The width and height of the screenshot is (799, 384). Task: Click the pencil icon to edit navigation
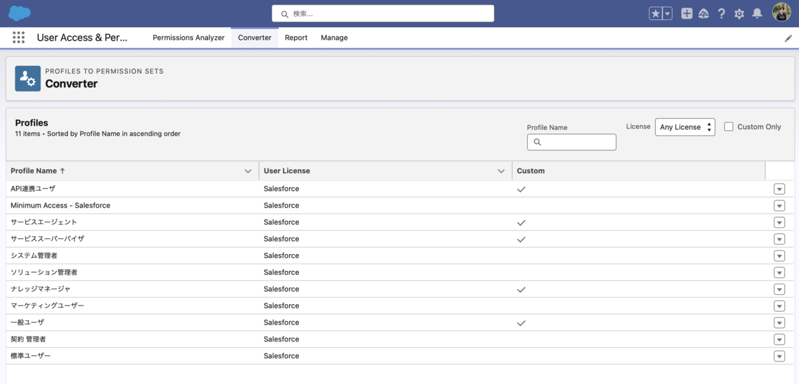[x=788, y=38]
